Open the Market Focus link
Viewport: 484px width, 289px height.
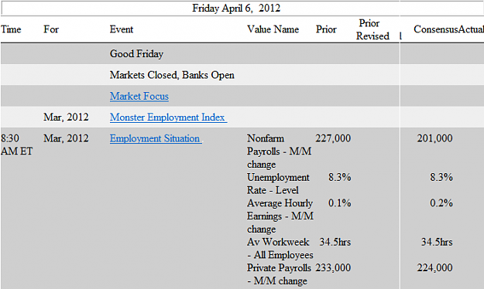139,96
